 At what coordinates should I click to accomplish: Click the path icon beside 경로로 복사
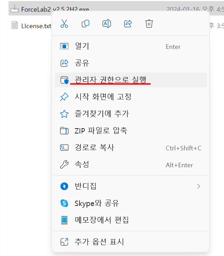[x=64, y=148]
